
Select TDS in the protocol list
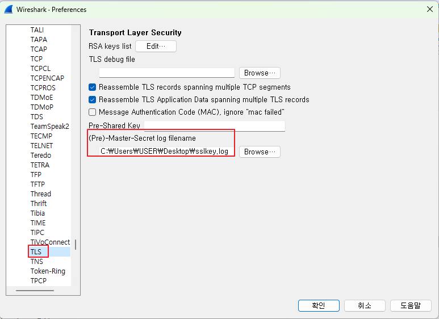pyautogui.click(x=37, y=117)
